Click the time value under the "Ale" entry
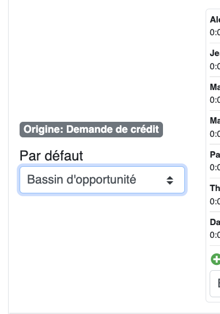This screenshot has width=220, height=314. (x=215, y=32)
